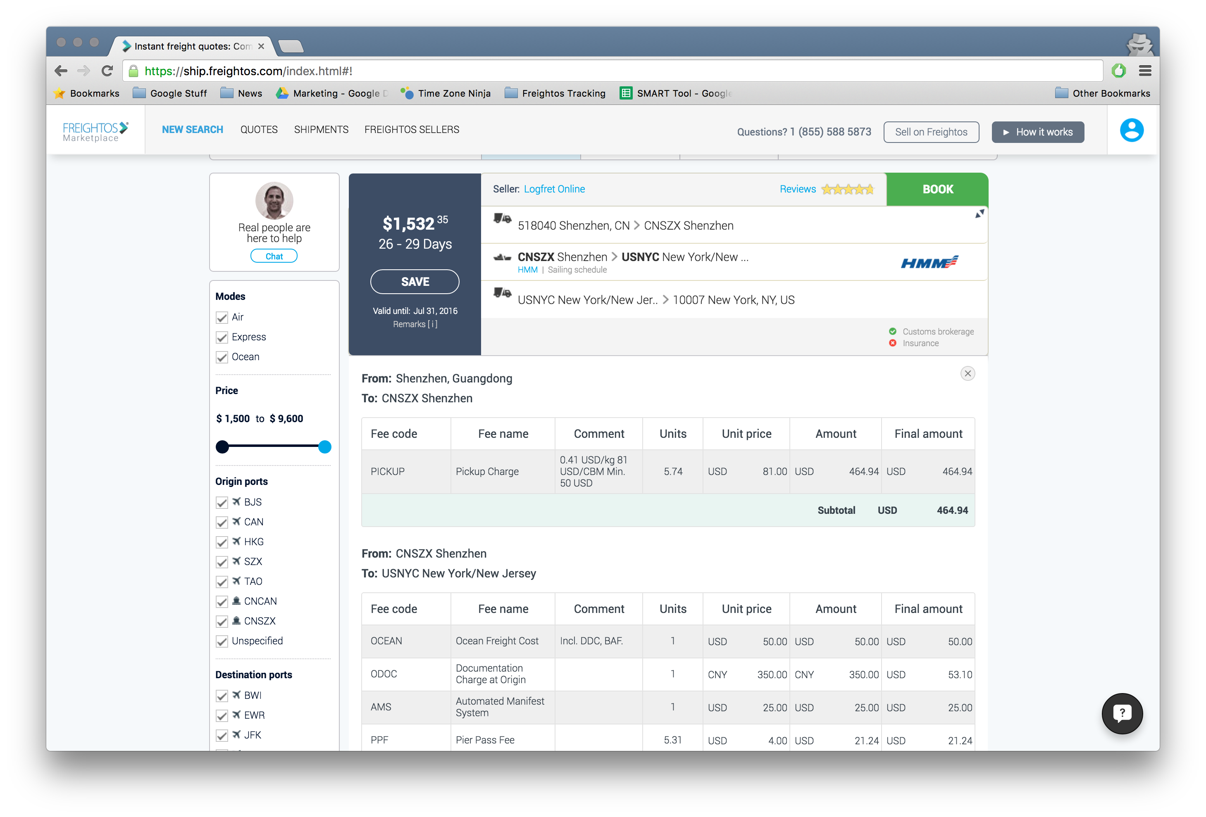
Task: Uncheck the Air mode checkbox
Action: [222, 318]
